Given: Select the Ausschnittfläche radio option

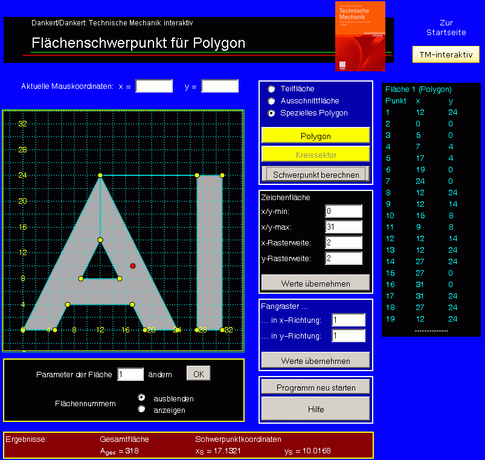Looking at the screenshot, I should 271,101.
